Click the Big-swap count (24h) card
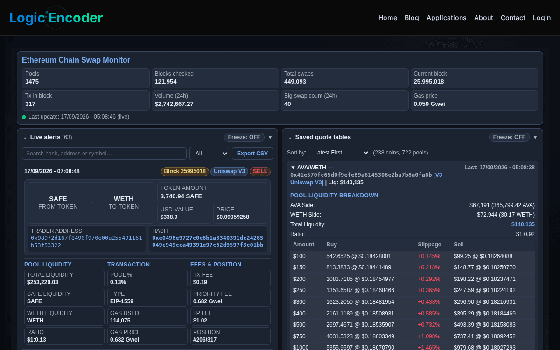This screenshot has width=560, height=350. click(x=345, y=100)
